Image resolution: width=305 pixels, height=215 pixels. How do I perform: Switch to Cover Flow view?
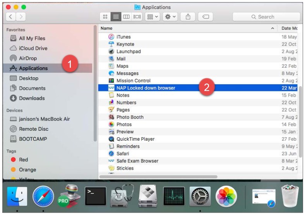tap(137, 17)
